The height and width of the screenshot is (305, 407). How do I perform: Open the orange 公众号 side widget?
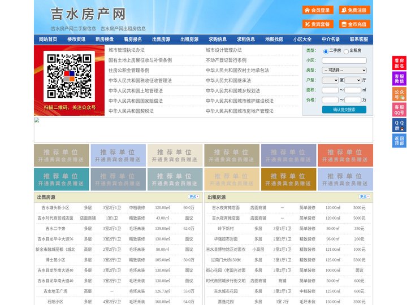399,94
